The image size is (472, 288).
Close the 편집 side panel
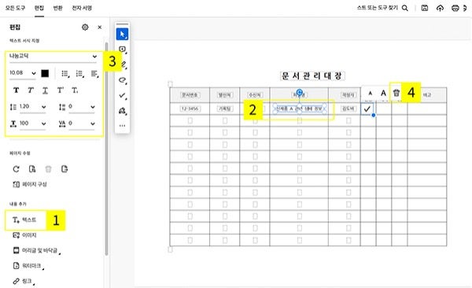(x=100, y=27)
